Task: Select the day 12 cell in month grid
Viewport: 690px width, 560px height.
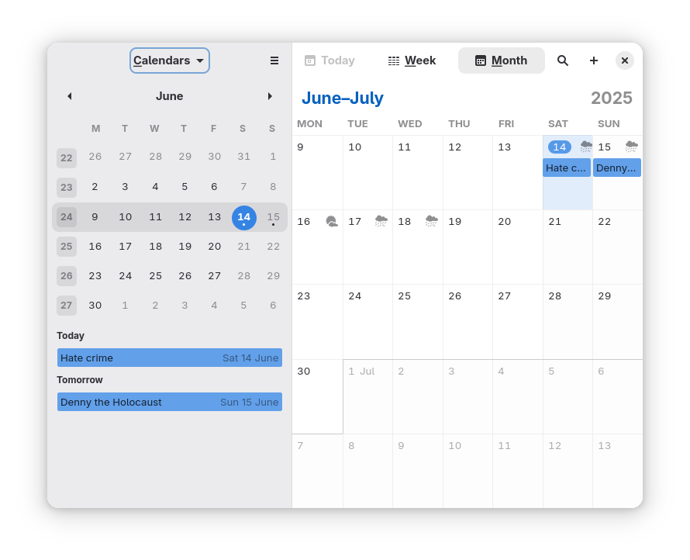Action: point(467,173)
